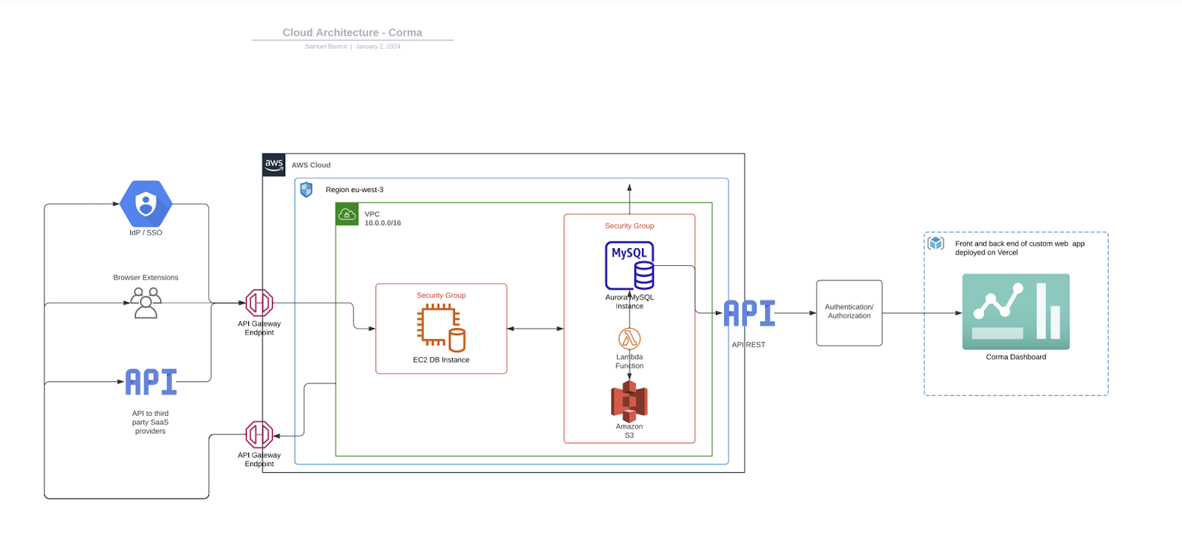Select the Corma Dashboard chart image

coord(1016,312)
